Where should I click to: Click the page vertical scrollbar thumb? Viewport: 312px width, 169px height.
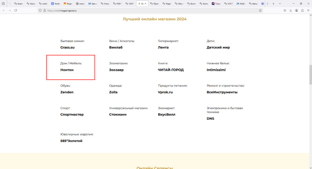click(310, 75)
